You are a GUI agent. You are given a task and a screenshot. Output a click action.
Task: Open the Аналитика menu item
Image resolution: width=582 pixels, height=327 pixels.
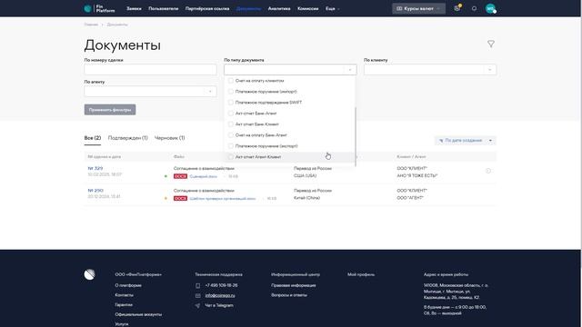279,8
